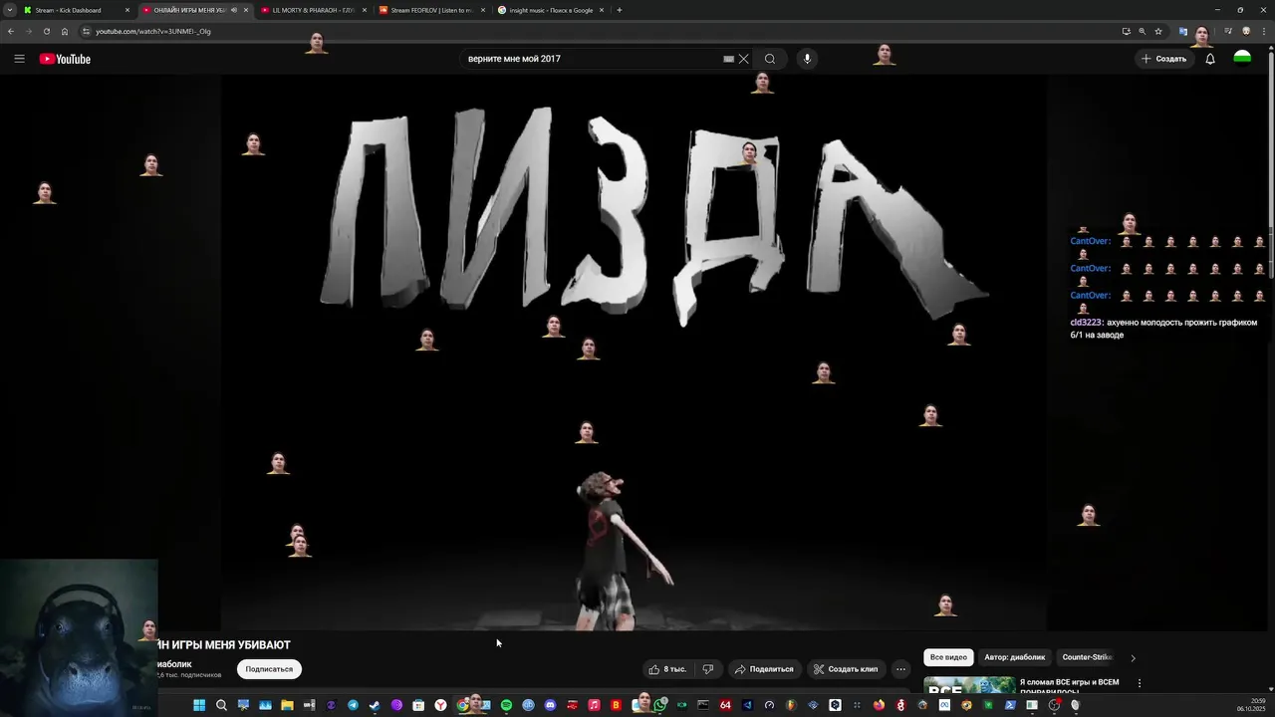
Task: Open the recommended video thumbnail
Action: 969,686
